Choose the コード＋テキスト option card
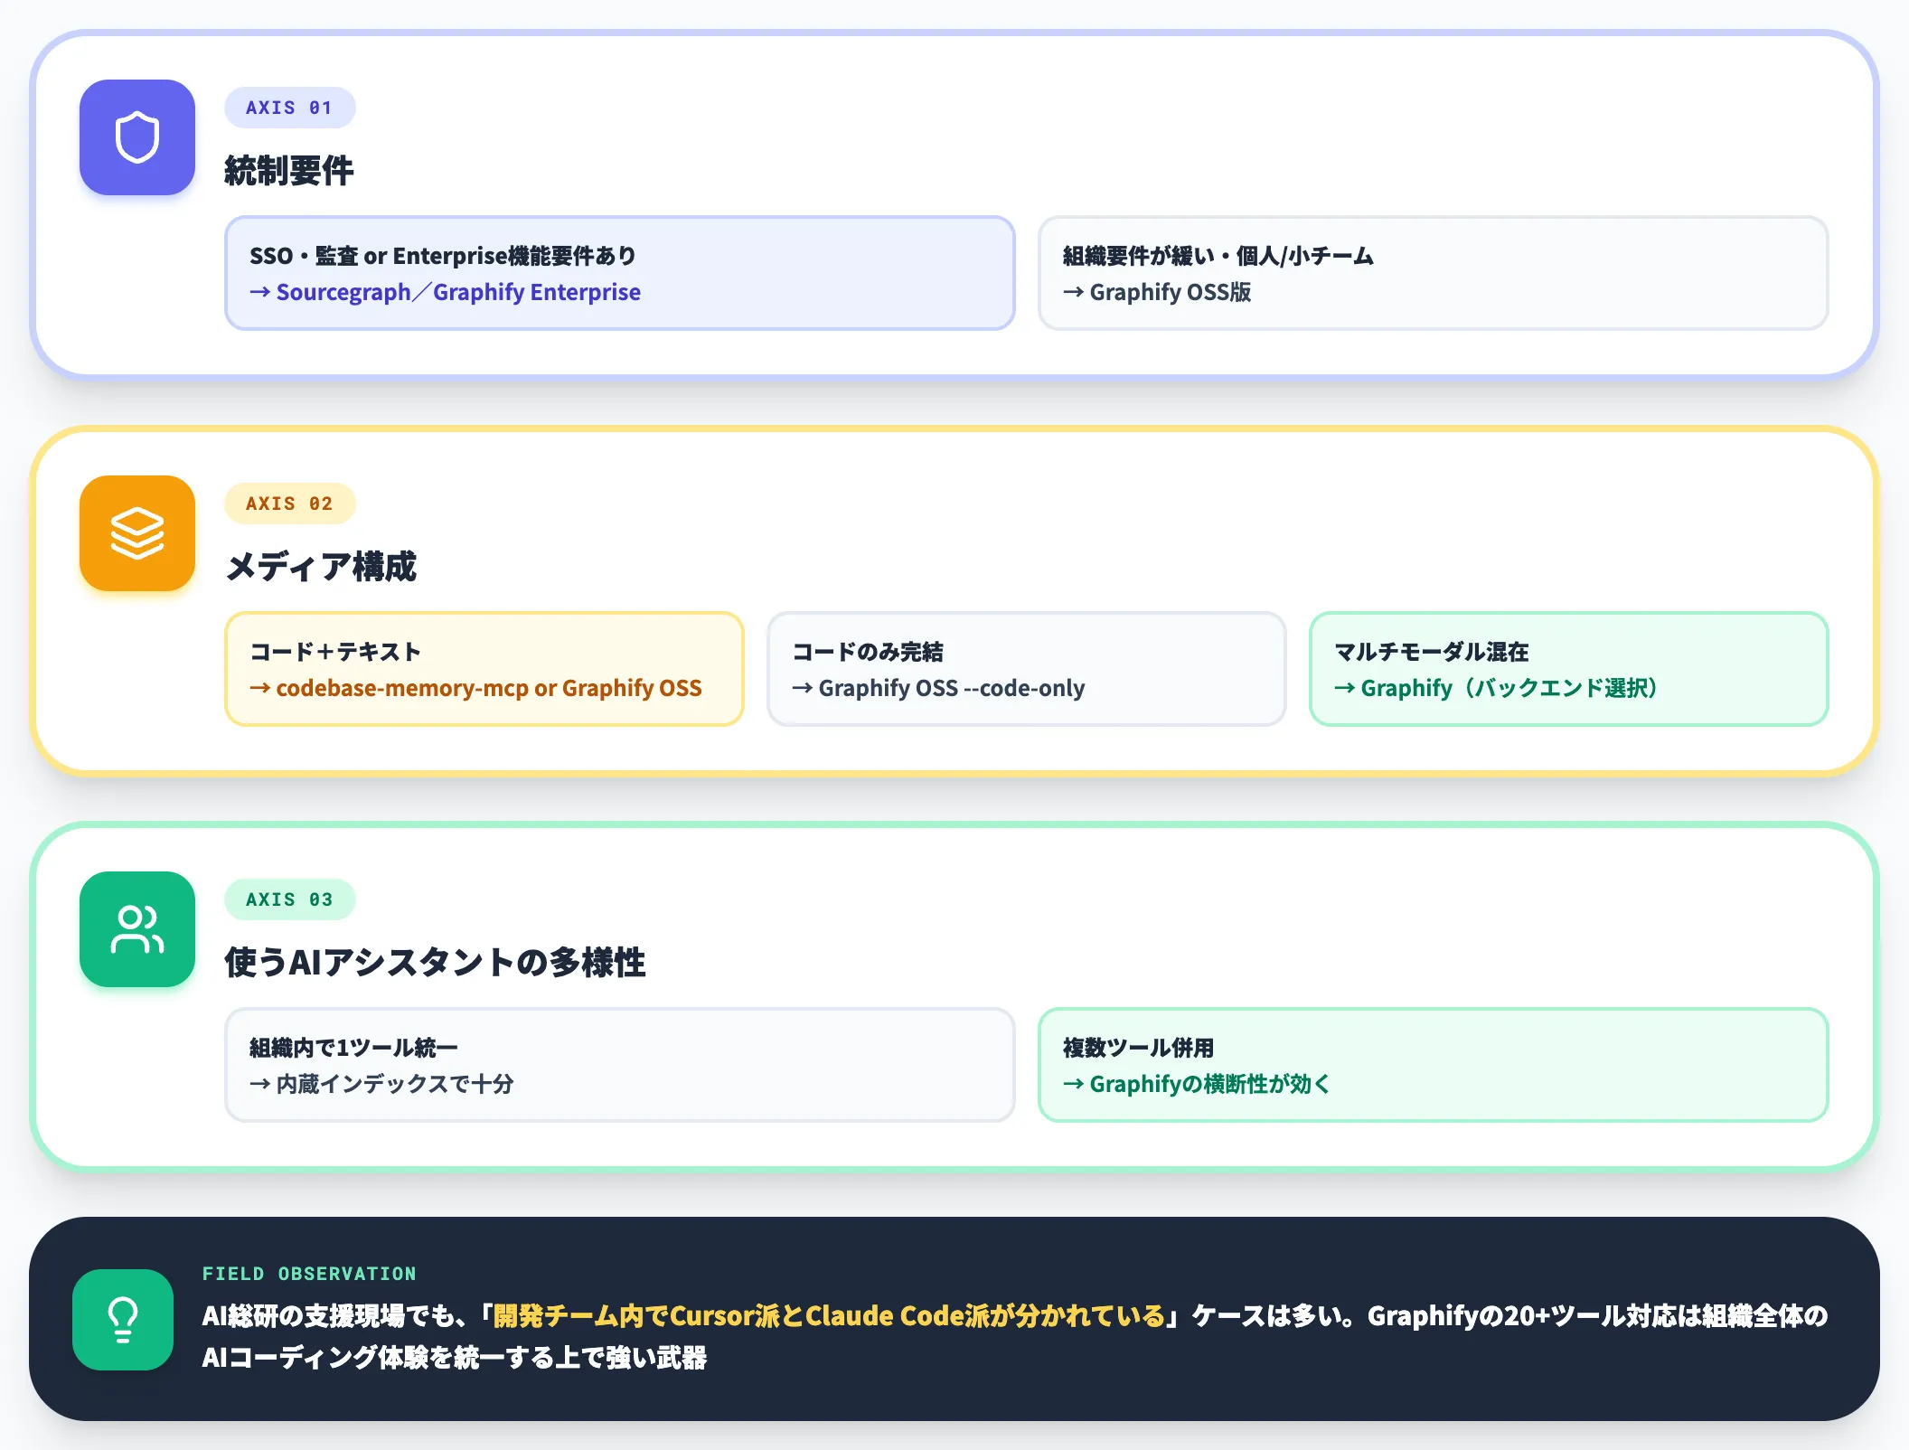 coord(484,669)
